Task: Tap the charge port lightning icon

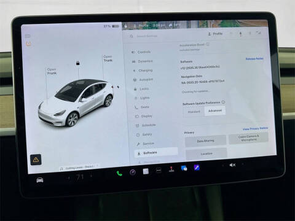Action: pyautogui.click(x=118, y=87)
